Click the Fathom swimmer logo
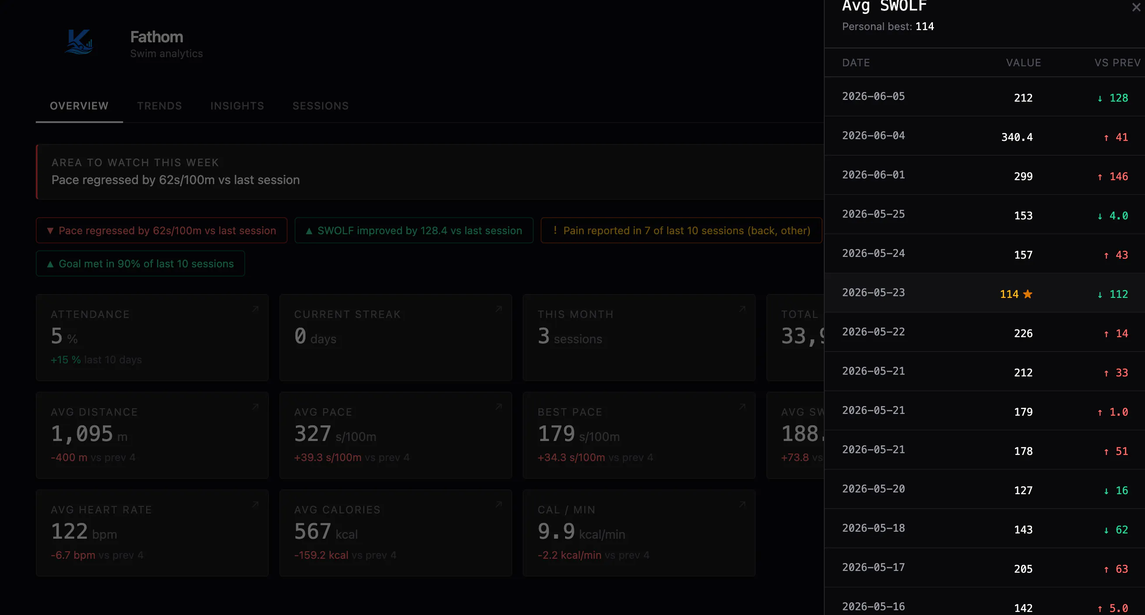This screenshot has width=1145, height=615. point(79,42)
